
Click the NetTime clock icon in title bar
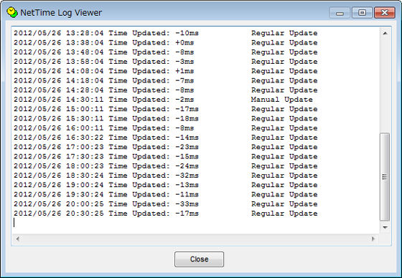(x=12, y=12)
